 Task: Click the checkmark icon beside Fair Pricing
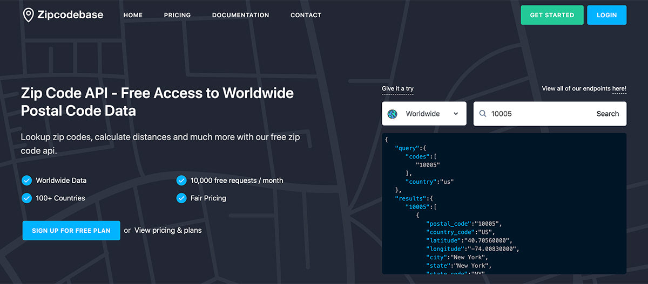point(181,198)
